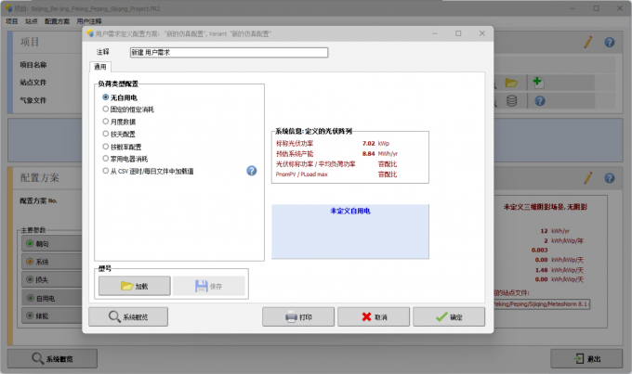632x374 pixels.
Task: Click the 退出 exit button in main window
Action: pyautogui.click(x=586, y=358)
